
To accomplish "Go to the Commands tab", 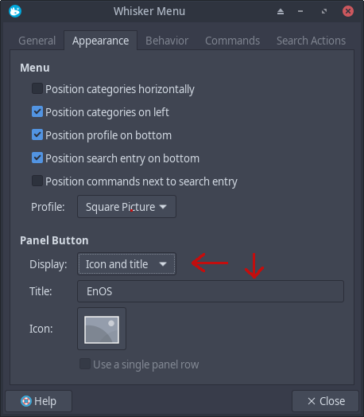I will point(232,41).
